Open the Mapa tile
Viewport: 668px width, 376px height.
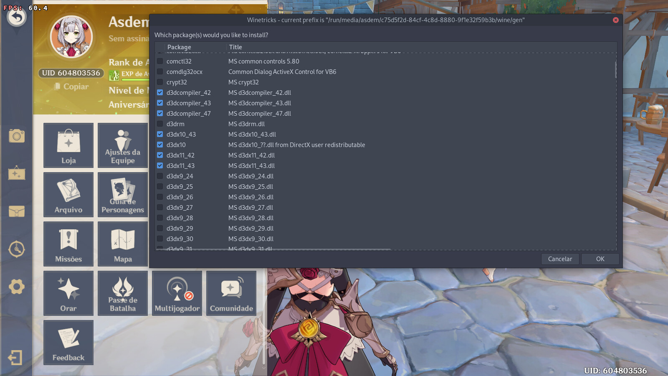pos(123,244)
